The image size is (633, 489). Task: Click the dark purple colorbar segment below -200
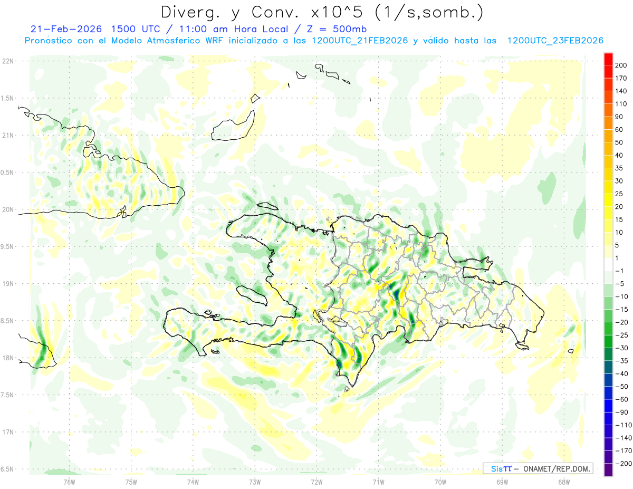pos(608,469)
